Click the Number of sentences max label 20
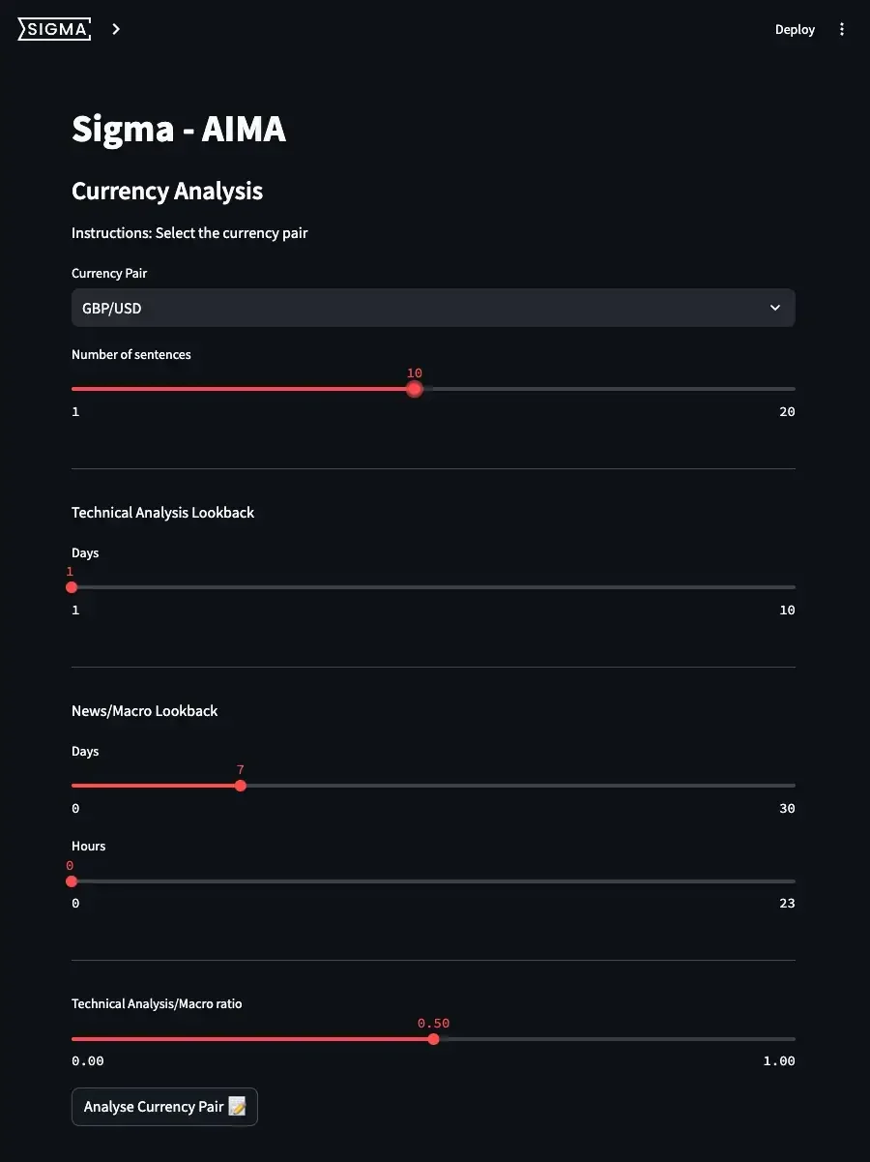This screenshot has width=870, height=1162. [787, 412]
